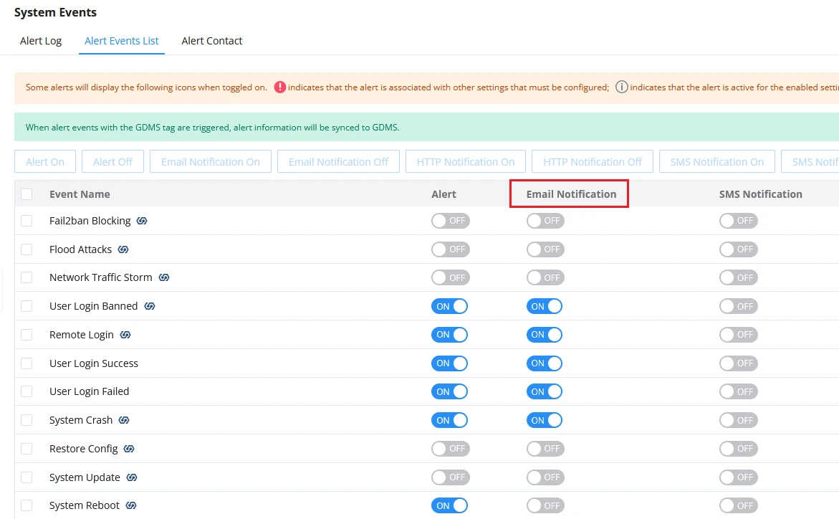Click the link icon beside Flood Attacks
The image size is (839, 519).
point(123,249)
